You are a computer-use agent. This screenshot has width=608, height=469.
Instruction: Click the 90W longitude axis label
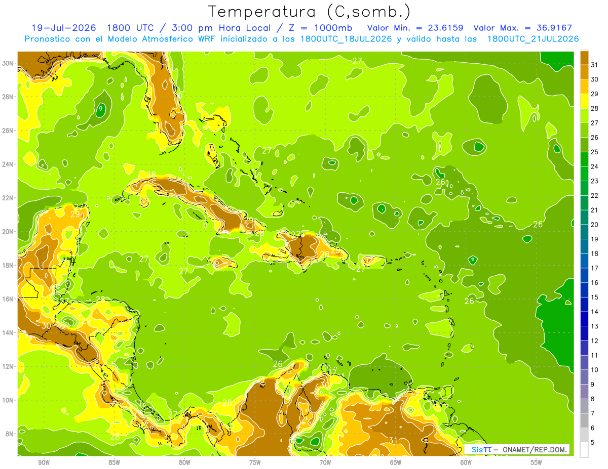[x=44, y=462]
